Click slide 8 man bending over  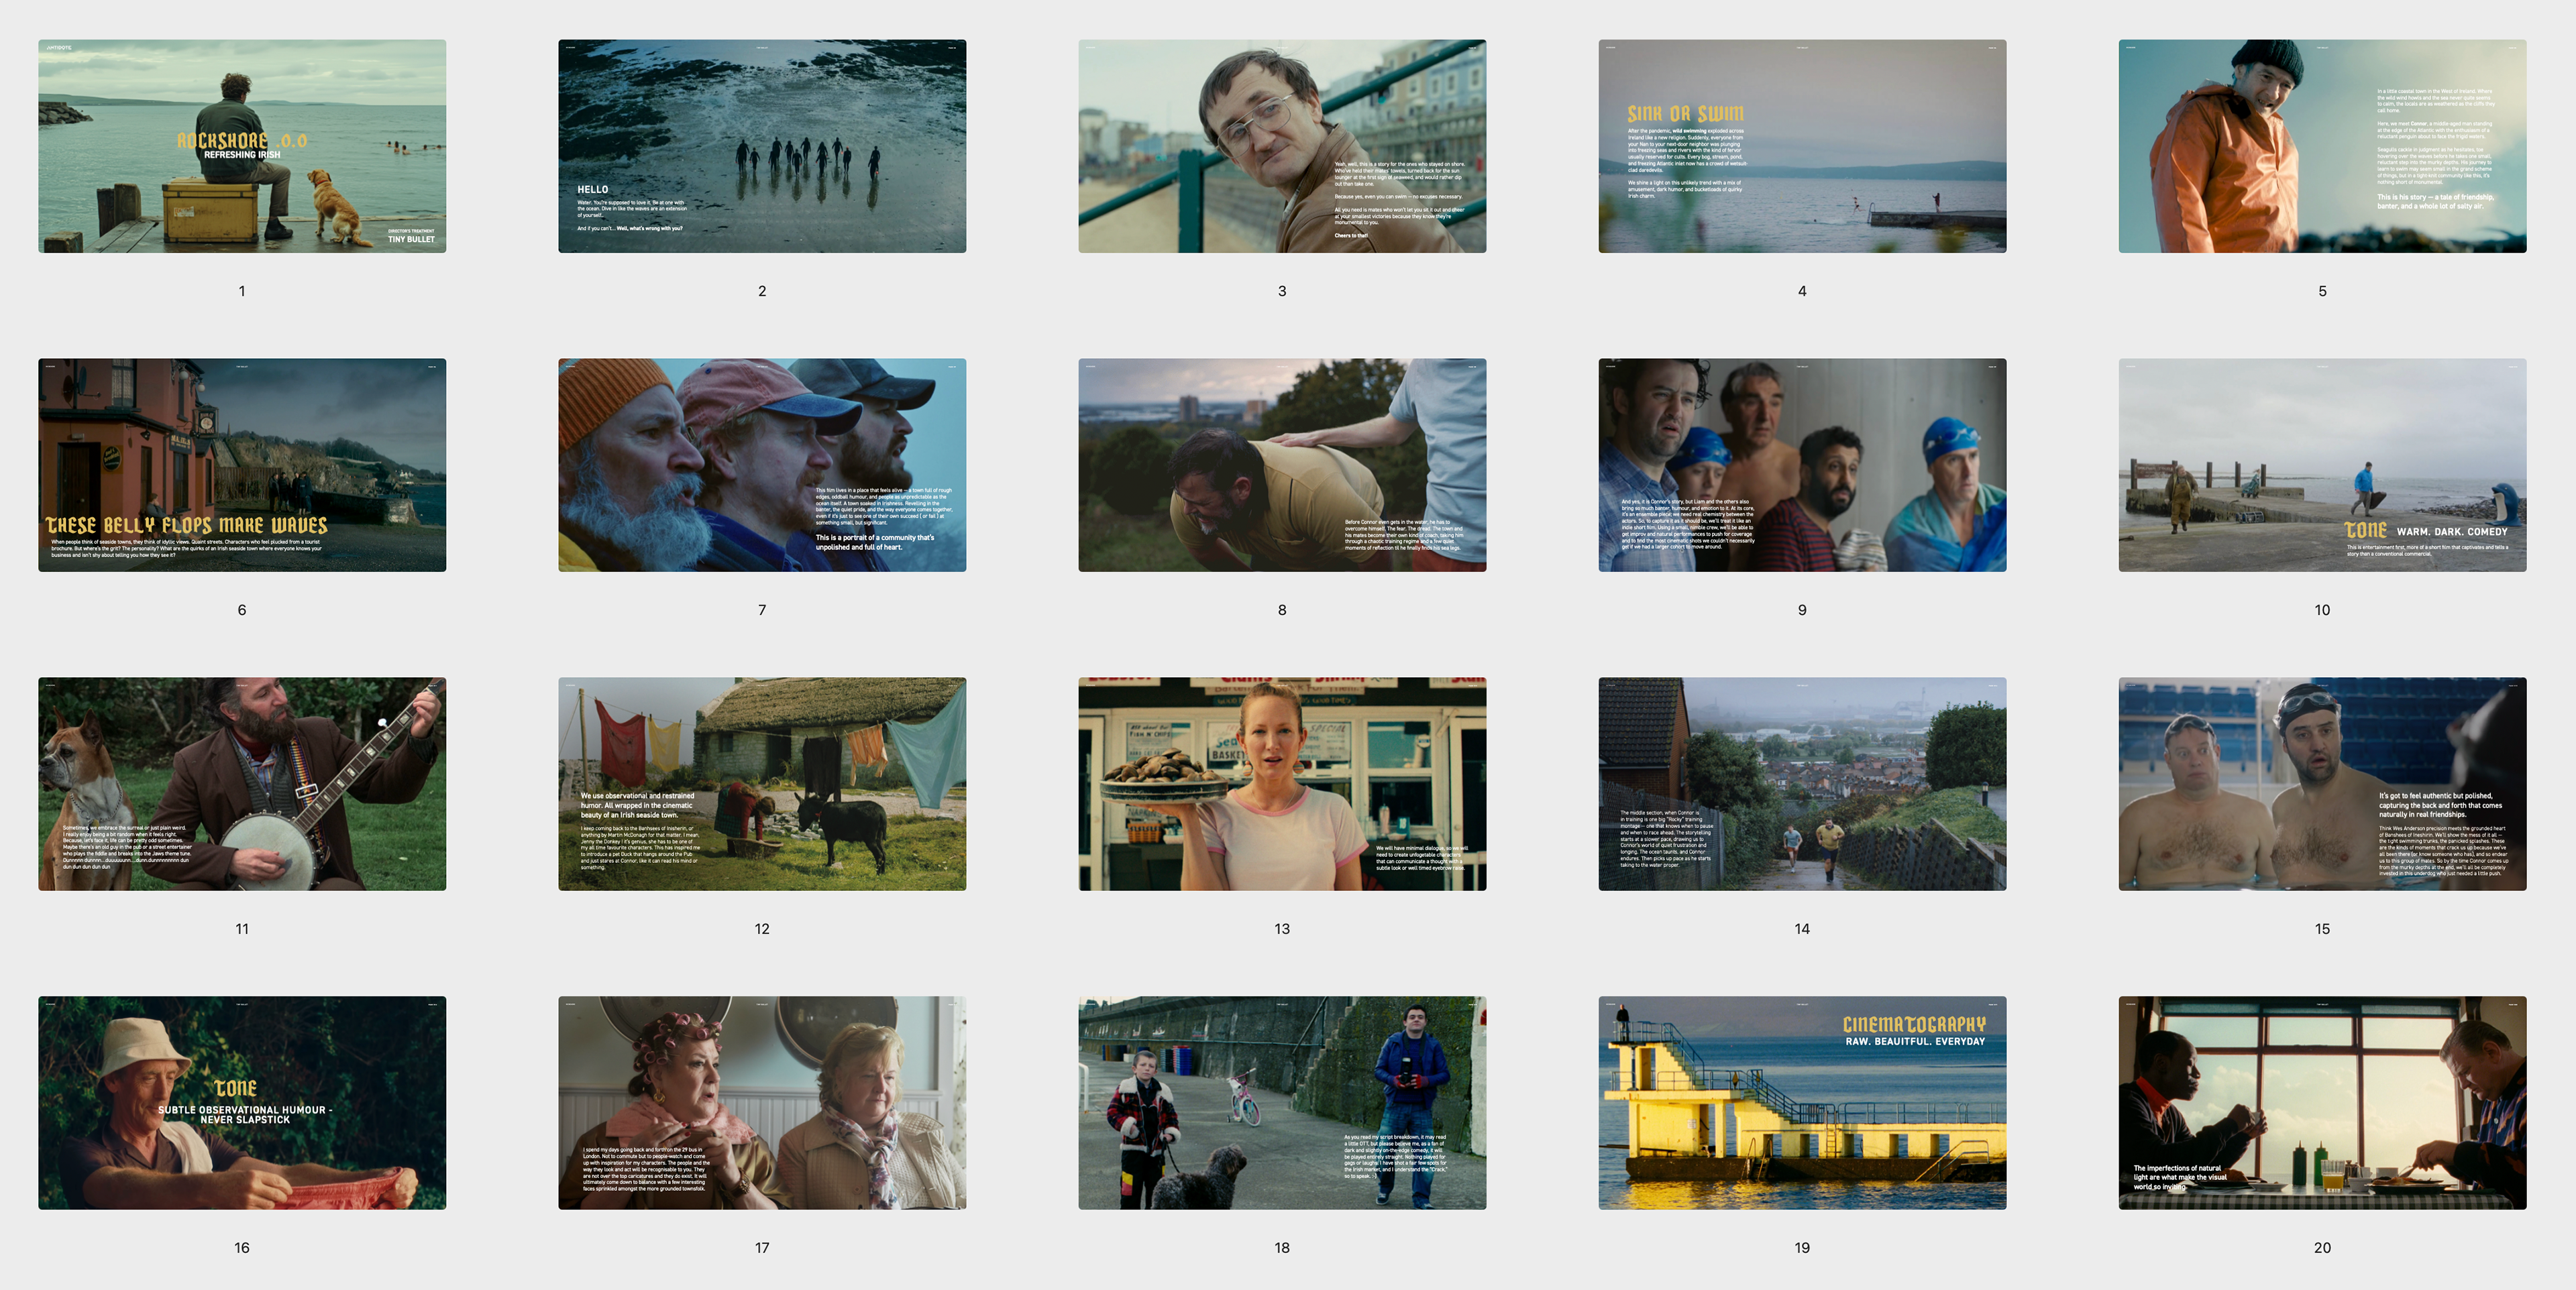click(x=1282, y=465)
